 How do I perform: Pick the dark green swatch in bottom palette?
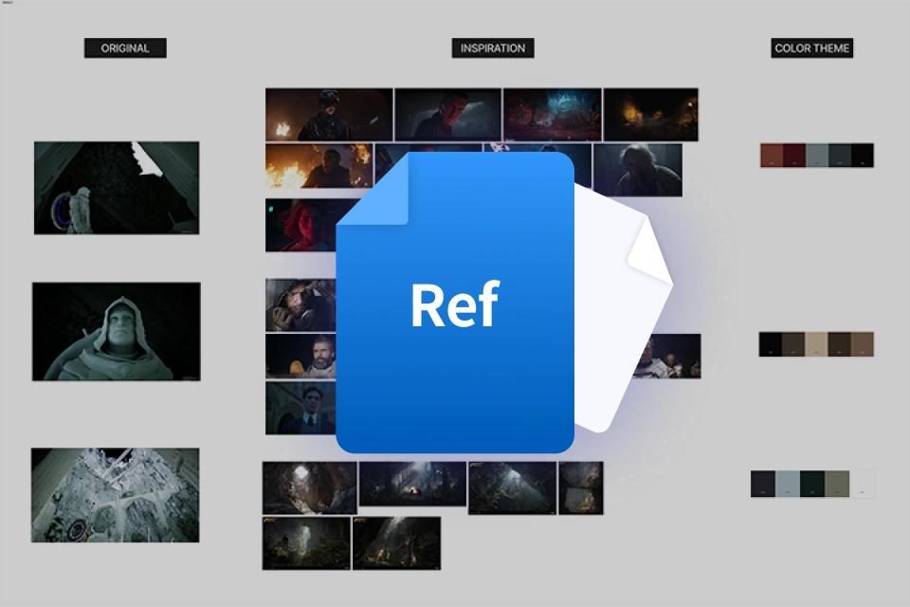[812, 484]
